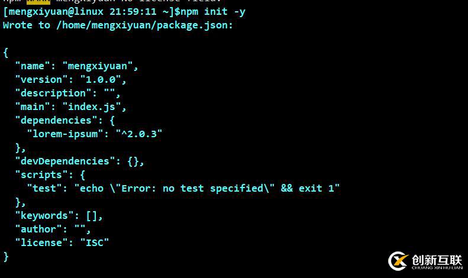Select the "index.js" main value

pos(94,106)
